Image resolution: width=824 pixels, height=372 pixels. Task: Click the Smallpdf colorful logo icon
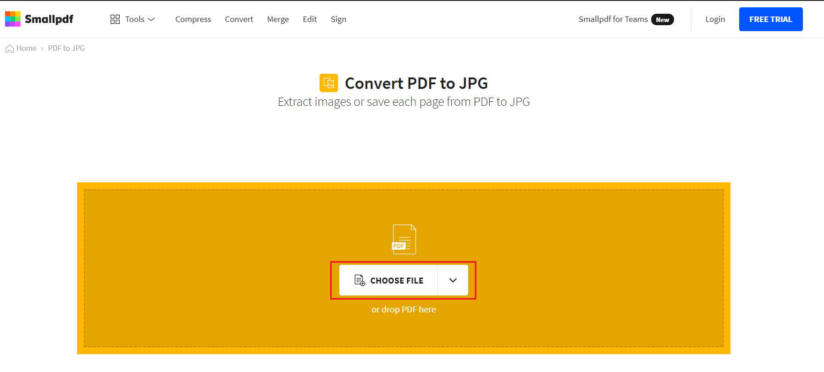[x=13, y=19]
